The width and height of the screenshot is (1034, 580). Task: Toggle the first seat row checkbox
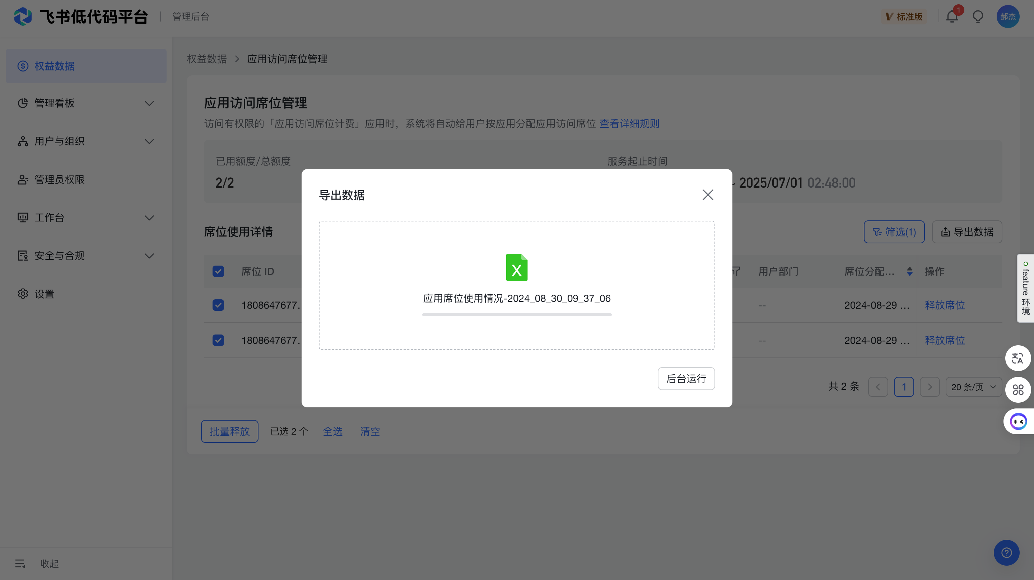point(218,305)
